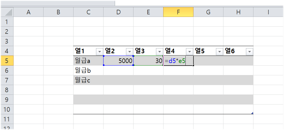284x130 pixels.
Task: Click the cell with value 5000
Action: click(x=118, y=61)
